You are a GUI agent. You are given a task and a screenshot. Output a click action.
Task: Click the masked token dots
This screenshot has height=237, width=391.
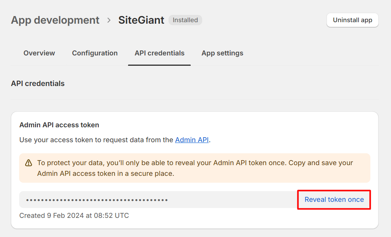click(x=97, y=200)
